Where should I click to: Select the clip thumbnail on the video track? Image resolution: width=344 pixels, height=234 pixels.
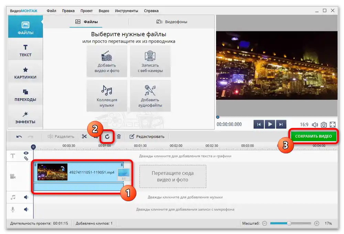click(52, 172)
